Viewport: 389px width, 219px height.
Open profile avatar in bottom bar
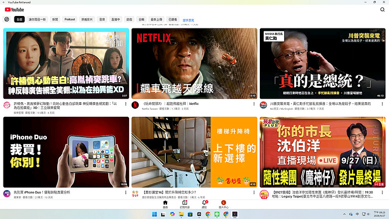pos(223,203)
